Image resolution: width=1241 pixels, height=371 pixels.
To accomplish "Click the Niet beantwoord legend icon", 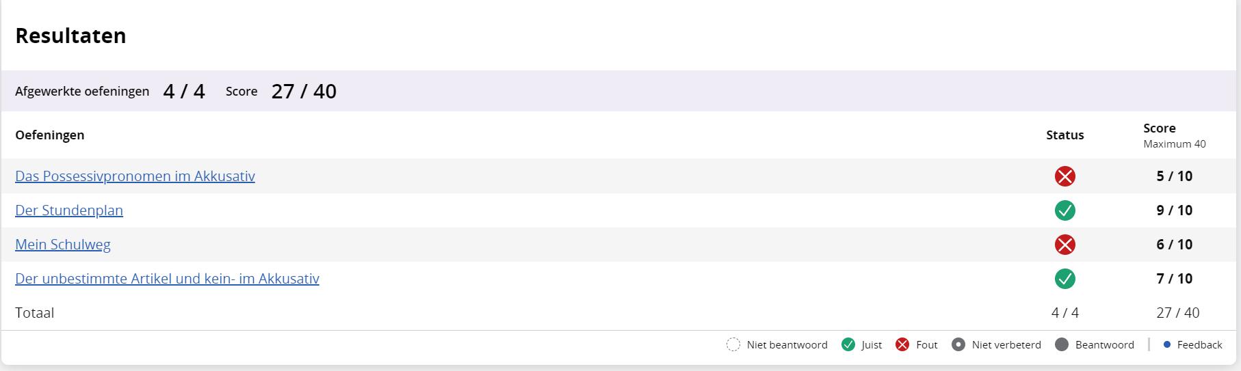I will coord(733,344).
